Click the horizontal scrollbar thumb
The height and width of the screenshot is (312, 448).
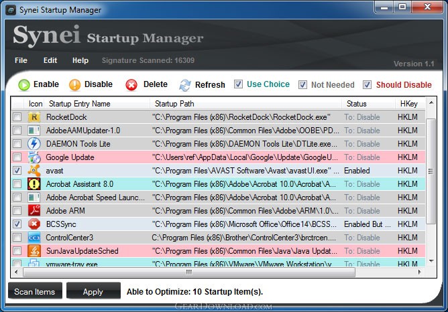[189, 272]
